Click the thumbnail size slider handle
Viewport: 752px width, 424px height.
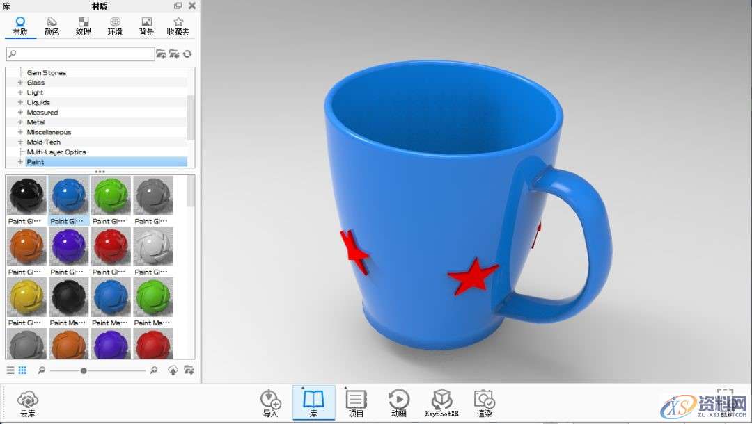84,370
